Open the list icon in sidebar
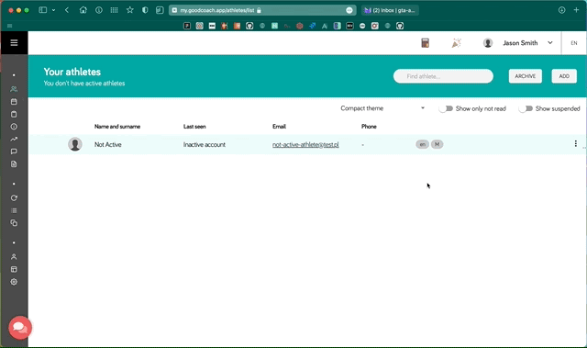Image resolution: width=587 pixels, height=348 pixels. 14,210
